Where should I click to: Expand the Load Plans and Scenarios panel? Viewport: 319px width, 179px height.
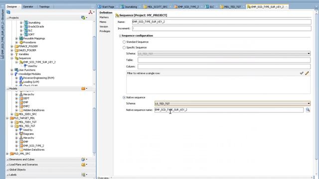7,165
